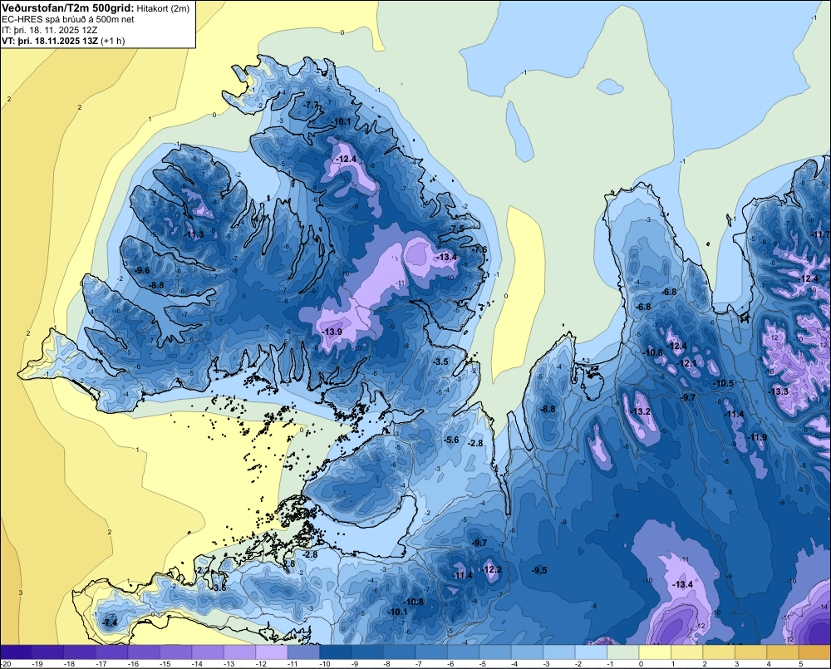Click the -14 number in the legend
Image resolution: width=831 pixels, height=669 pixels.
pos(197,664)
